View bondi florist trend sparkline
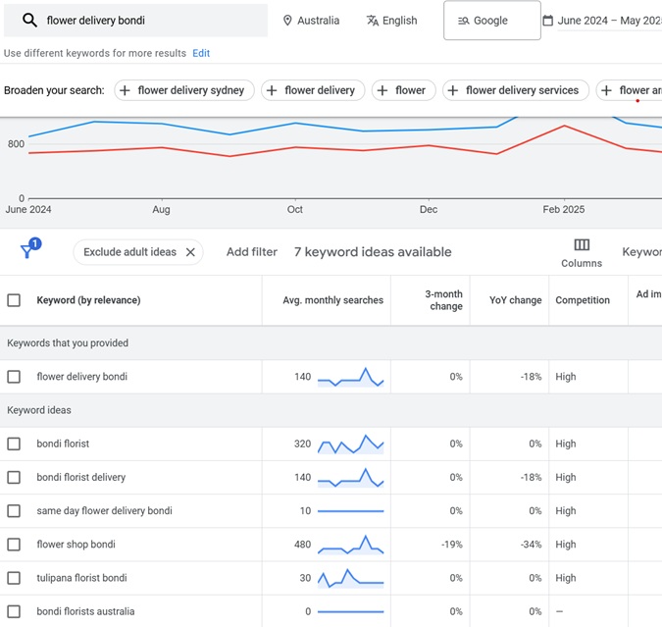 click(350, 444)
